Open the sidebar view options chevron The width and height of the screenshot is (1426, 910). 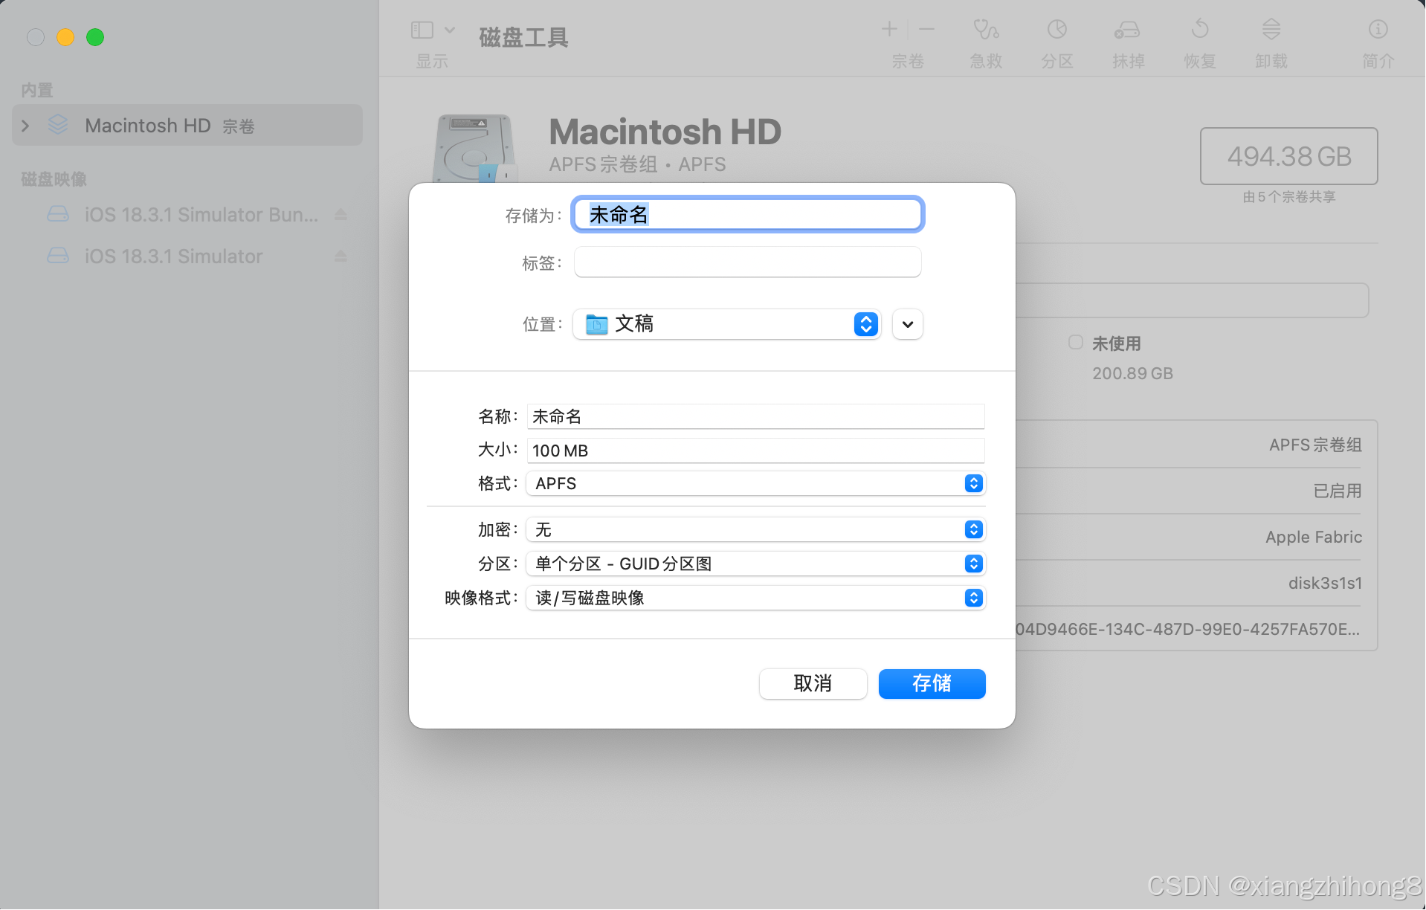(x=450, y=30)
